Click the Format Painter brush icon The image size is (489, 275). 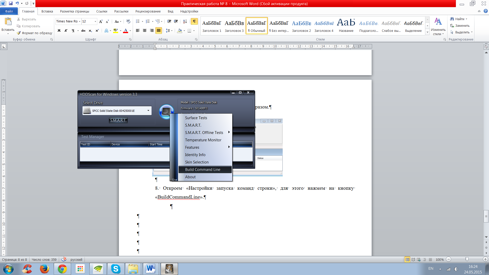19,33
